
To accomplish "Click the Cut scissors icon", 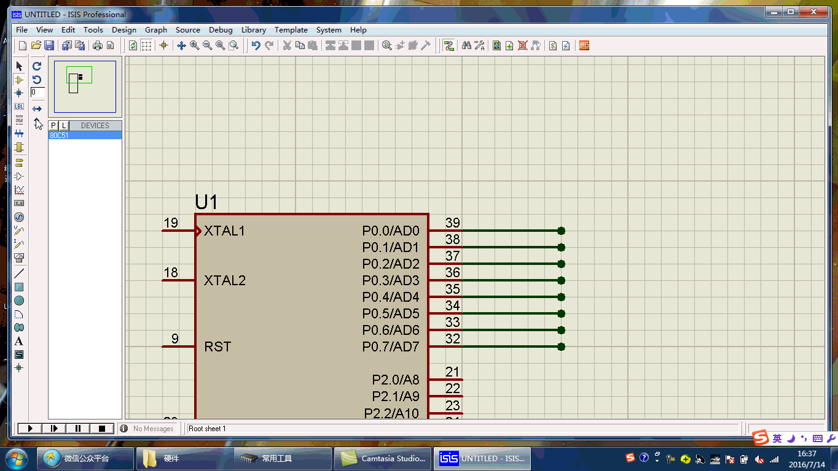I will (x=287, y=45).
